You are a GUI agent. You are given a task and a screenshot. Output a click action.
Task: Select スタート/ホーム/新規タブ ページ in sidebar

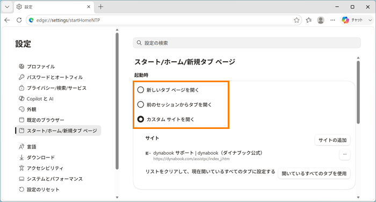(58, 131)
